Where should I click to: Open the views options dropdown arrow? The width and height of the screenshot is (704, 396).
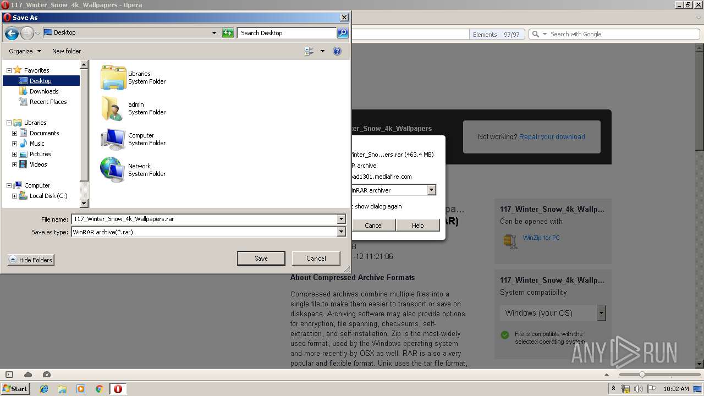322,51
